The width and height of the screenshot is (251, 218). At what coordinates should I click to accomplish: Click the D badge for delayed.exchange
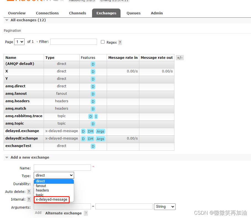pyautogui.click(x=83, y=132)
